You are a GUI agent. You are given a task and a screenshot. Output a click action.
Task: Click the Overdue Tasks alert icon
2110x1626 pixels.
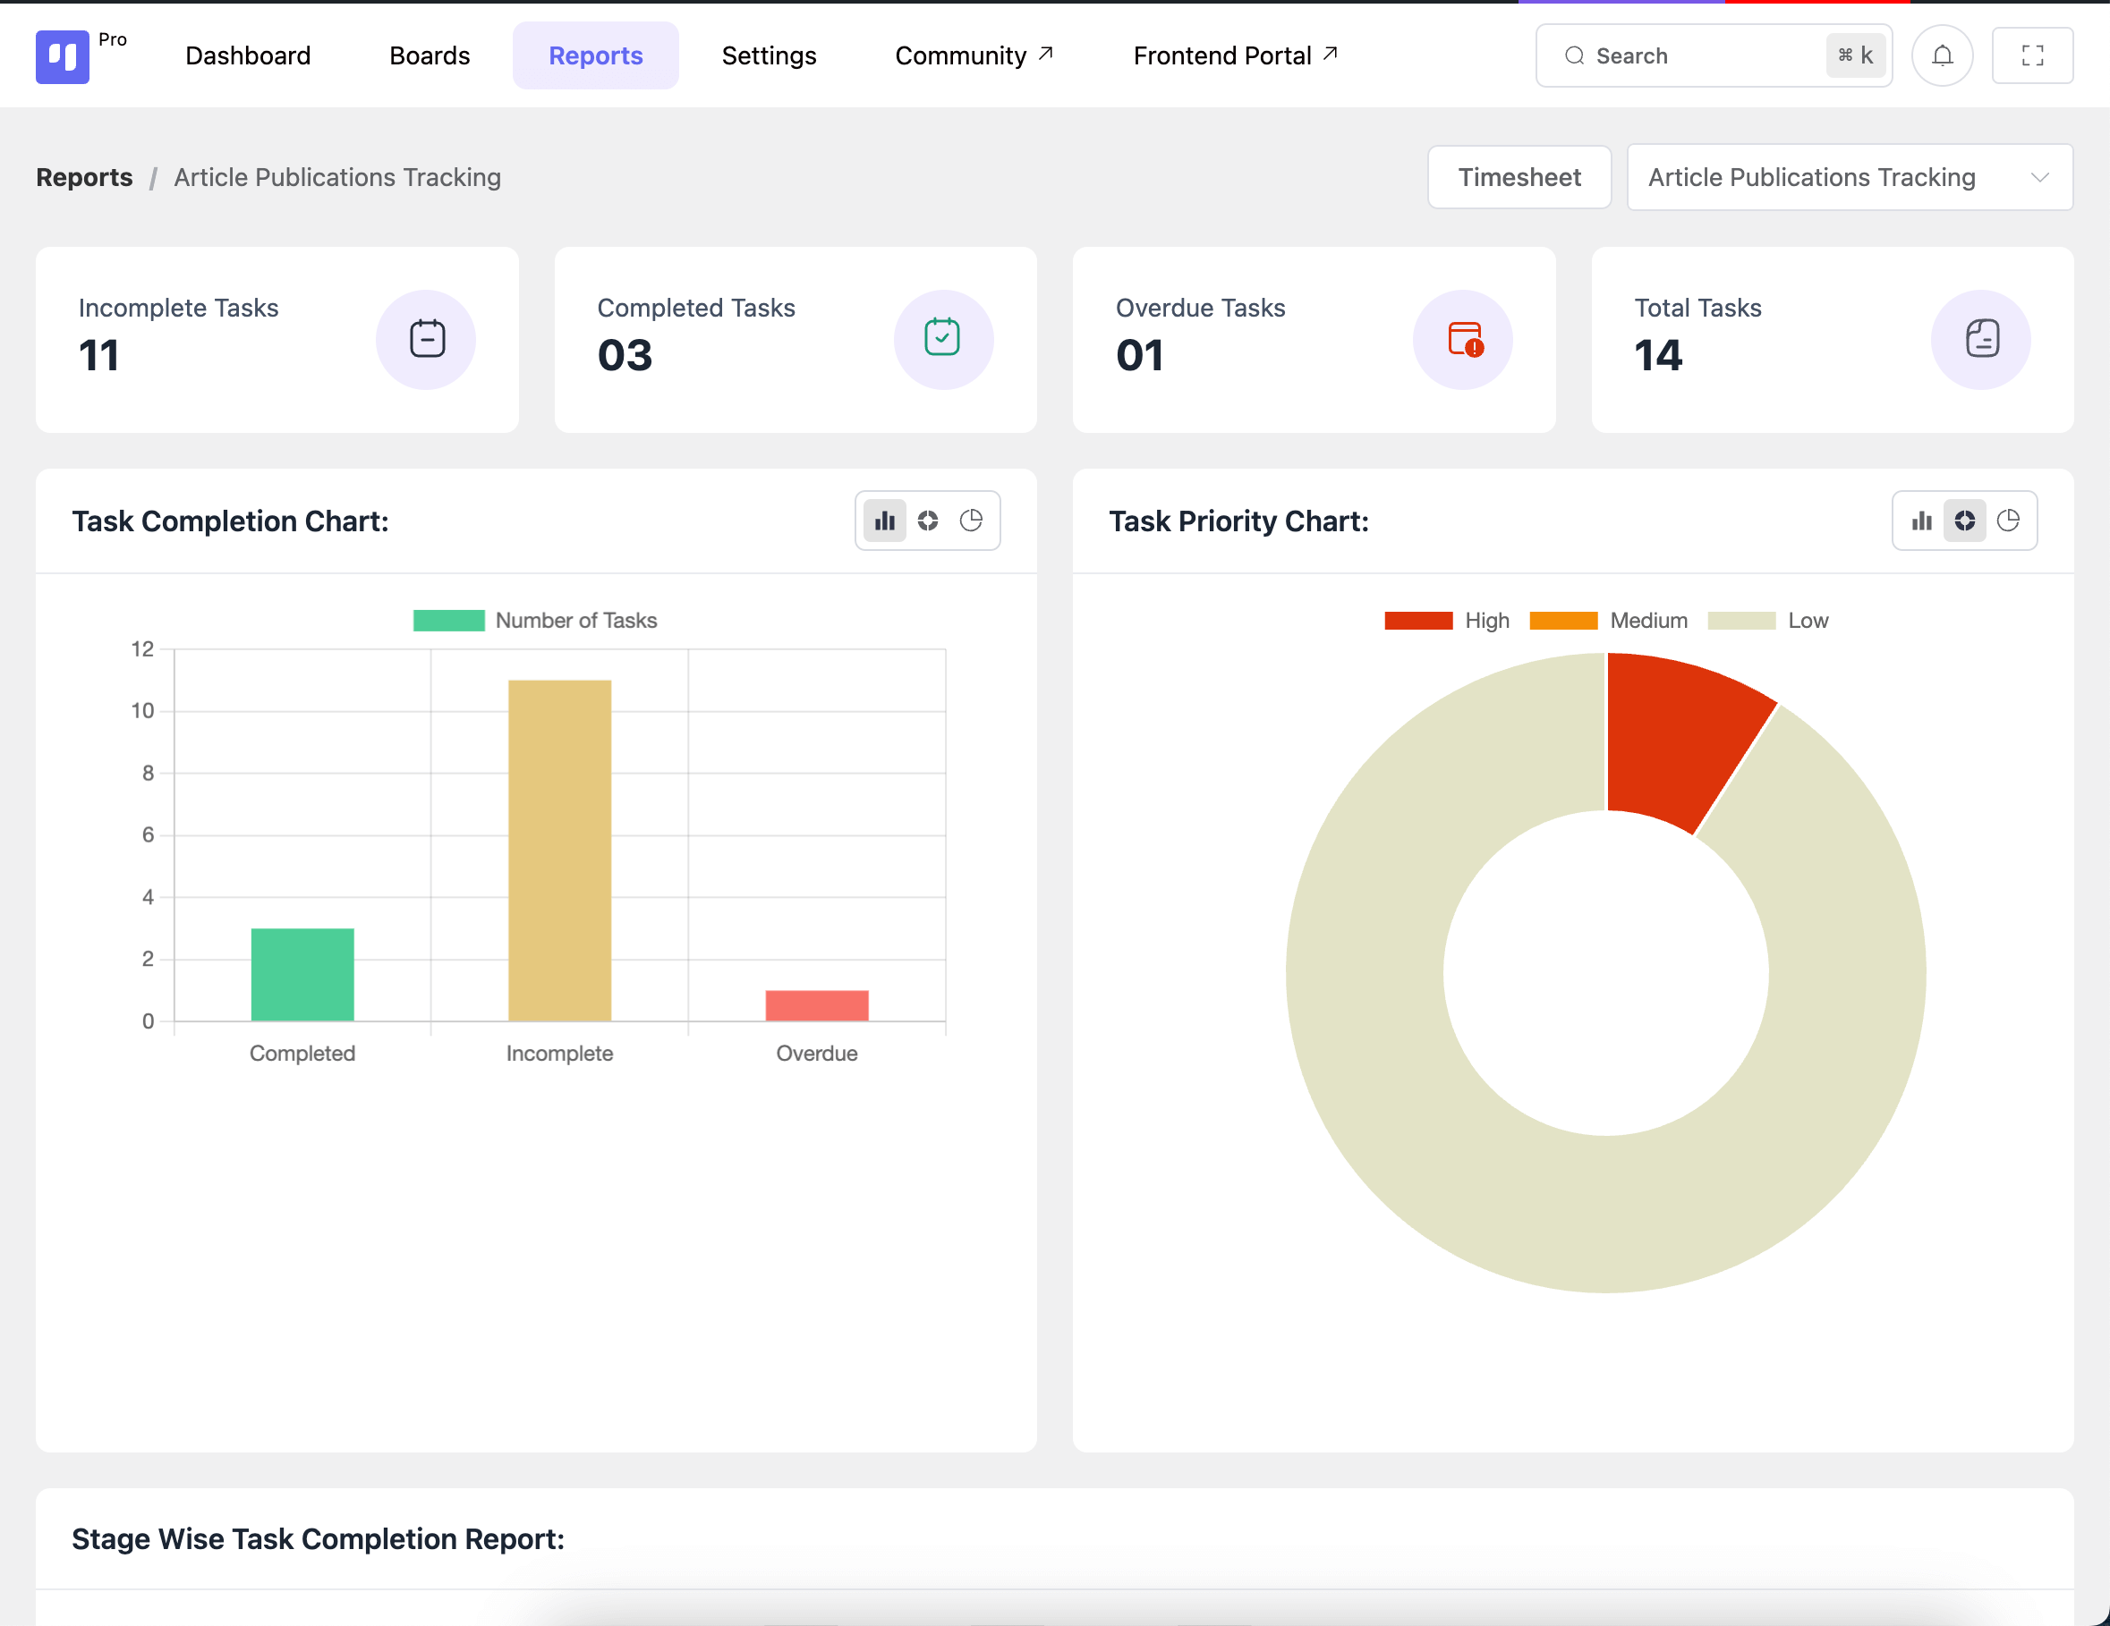1464,340
